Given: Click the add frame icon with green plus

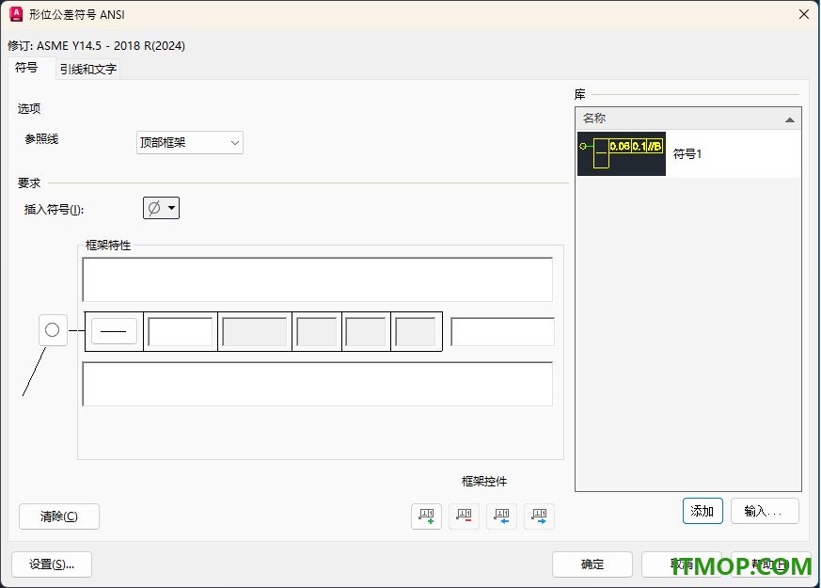Looking at the screenshot, I should pos(426,516).
